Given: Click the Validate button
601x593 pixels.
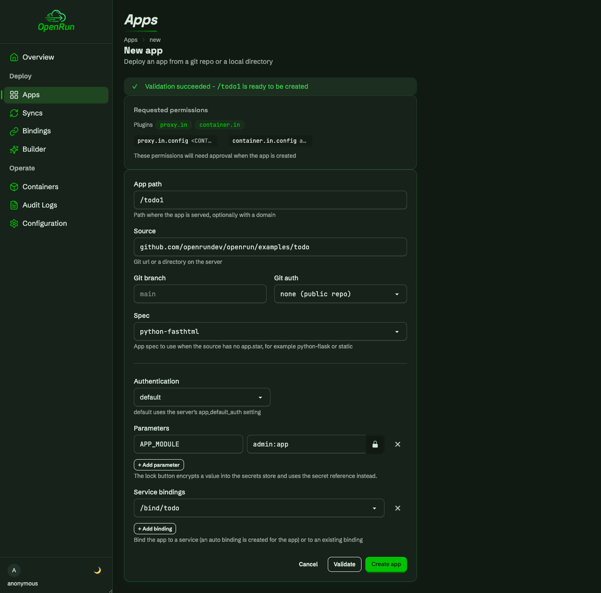Looking at the screenshot, I should click(x=345, y=564).
